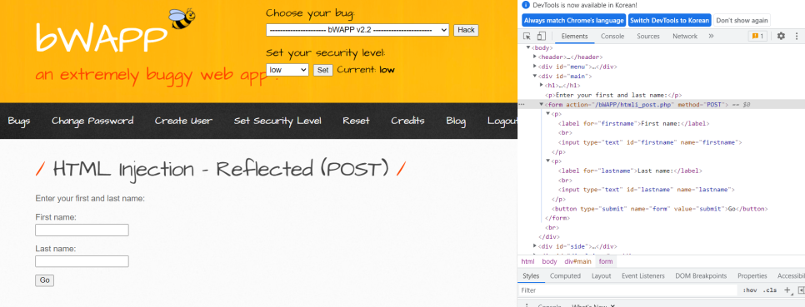Switch to the Elements tab

(x=574, y=37)
